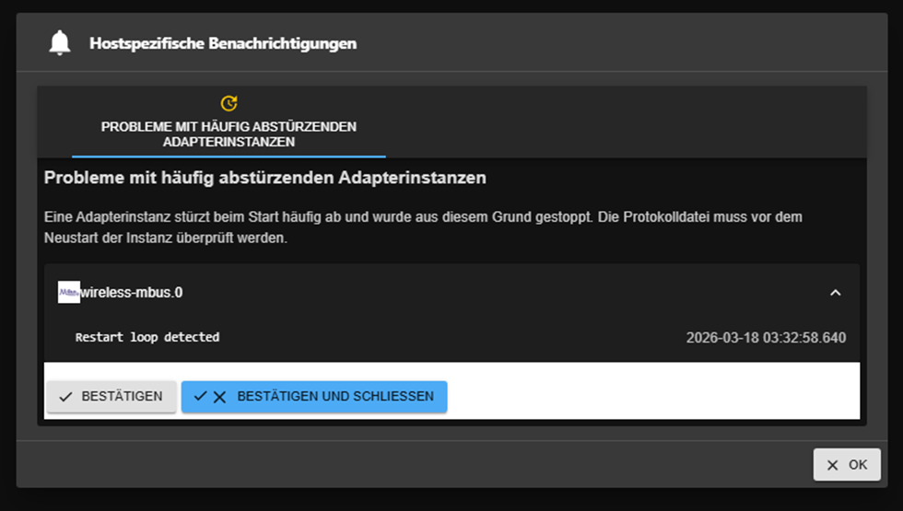Click the timestamp 2026-03-18 03:32:58.640

pos(766,338)
